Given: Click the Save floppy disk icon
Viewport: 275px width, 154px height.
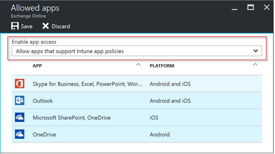Looking at the screenshot, I should (x=15, y=26).
